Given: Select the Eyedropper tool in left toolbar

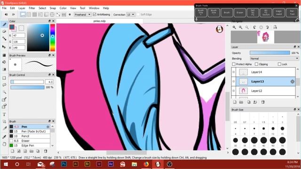Looking at the screenshot, I should coord(4,137).
